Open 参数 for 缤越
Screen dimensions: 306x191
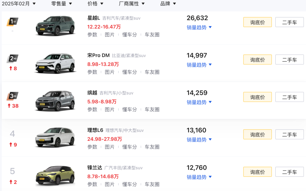(x=92, y=109)
